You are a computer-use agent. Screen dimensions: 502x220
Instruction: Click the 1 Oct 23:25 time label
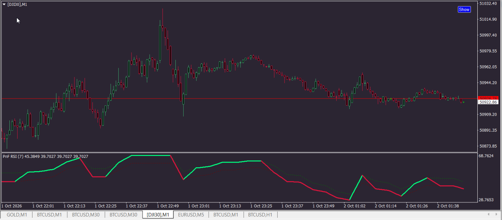coord(262,206)
